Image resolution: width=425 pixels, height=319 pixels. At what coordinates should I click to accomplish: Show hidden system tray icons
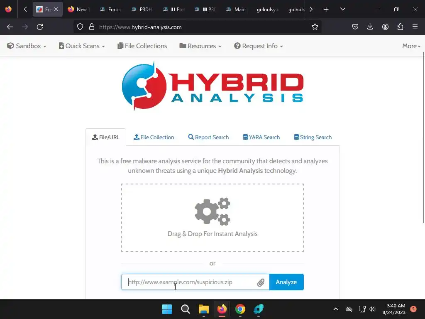(x=335, y=309)
